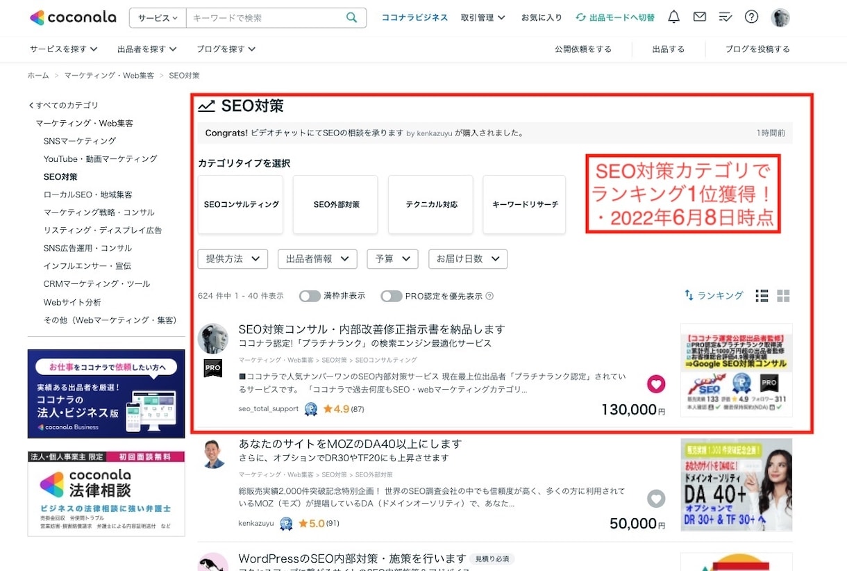Choose キーワードリサーチ category type
Viewport: 847px width, 571px height.
coord(524,204)
